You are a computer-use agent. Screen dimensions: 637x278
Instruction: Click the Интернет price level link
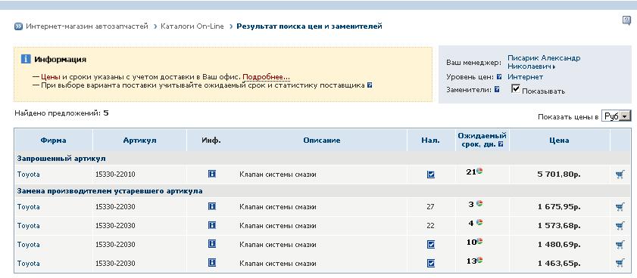point(526,76)
